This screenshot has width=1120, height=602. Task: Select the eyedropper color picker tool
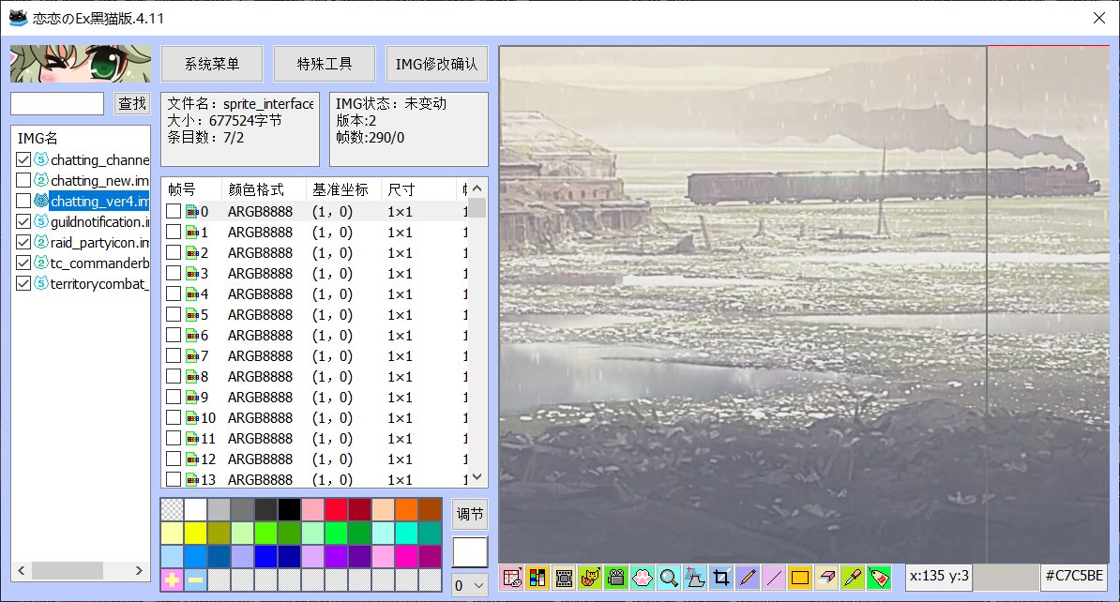[853, 578]
